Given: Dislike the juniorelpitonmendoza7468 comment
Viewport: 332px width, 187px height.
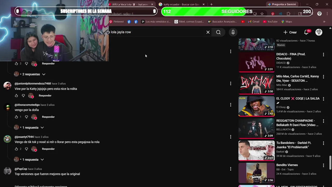Looking at the screenshot, I should 23,96.
